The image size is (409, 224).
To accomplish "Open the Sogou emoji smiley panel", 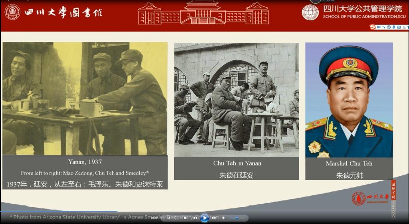I will coord(389,27).
